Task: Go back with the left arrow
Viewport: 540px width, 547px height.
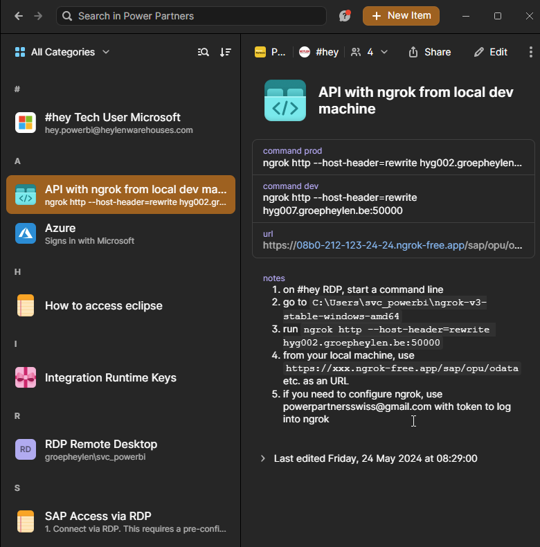Action: [x=19, y=16]
